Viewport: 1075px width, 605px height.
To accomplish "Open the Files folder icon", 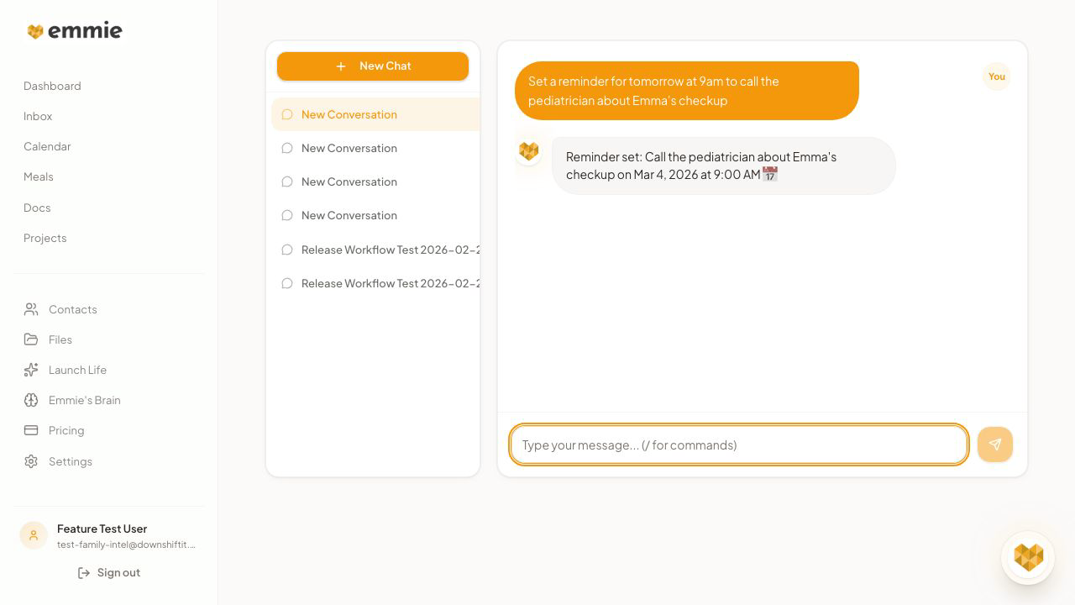I will click(x=31, y=339).
